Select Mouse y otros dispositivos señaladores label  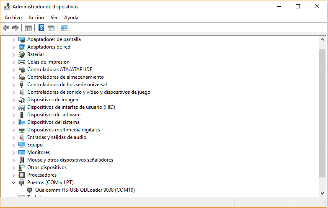70,160
